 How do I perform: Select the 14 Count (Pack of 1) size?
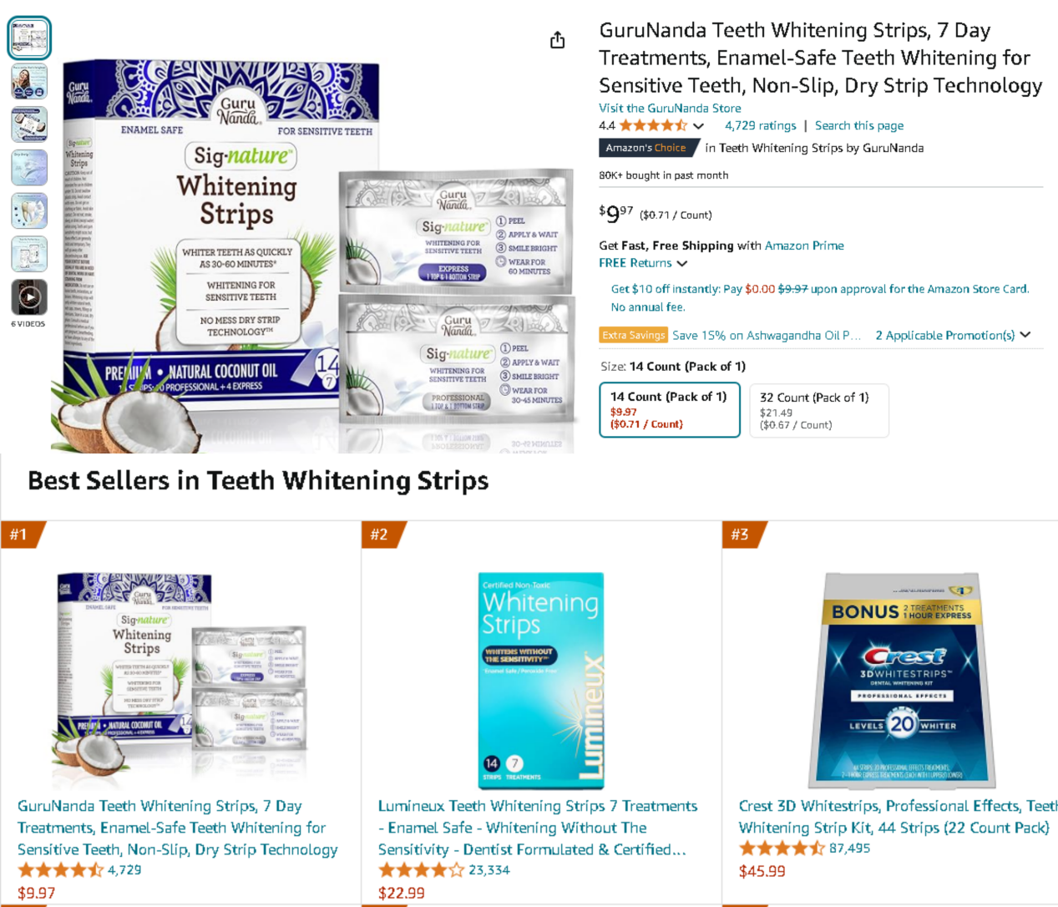[670, 410]
